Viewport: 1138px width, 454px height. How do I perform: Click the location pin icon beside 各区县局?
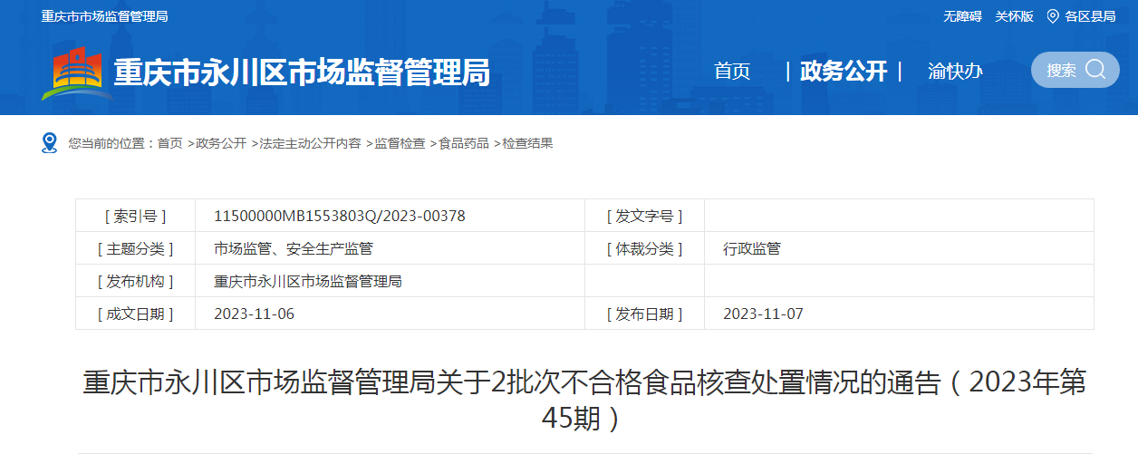tap(1053, 16)
